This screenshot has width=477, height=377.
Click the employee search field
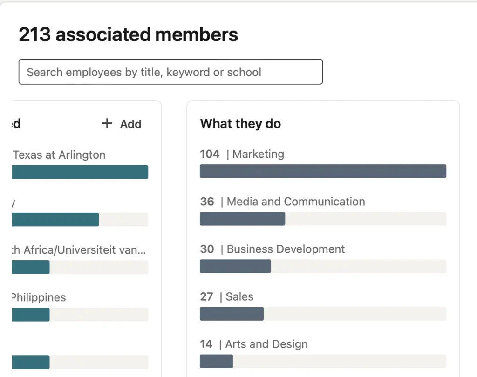[170, 72]
